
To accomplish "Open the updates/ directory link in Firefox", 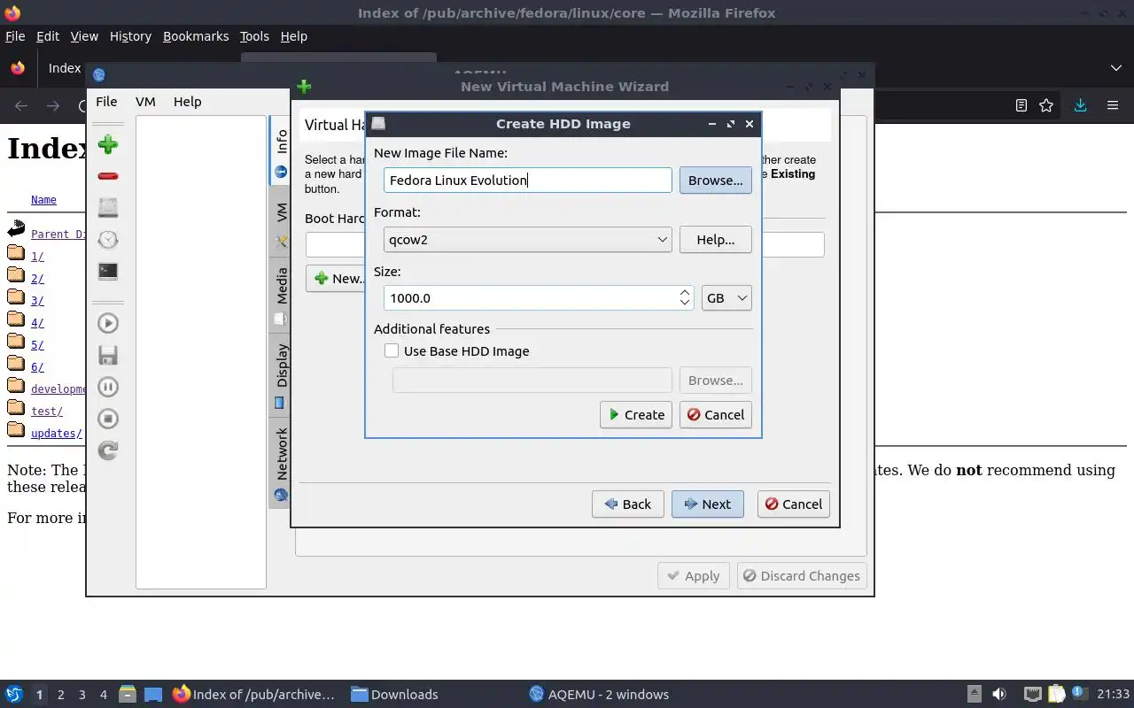I will (x=57, y=434).
